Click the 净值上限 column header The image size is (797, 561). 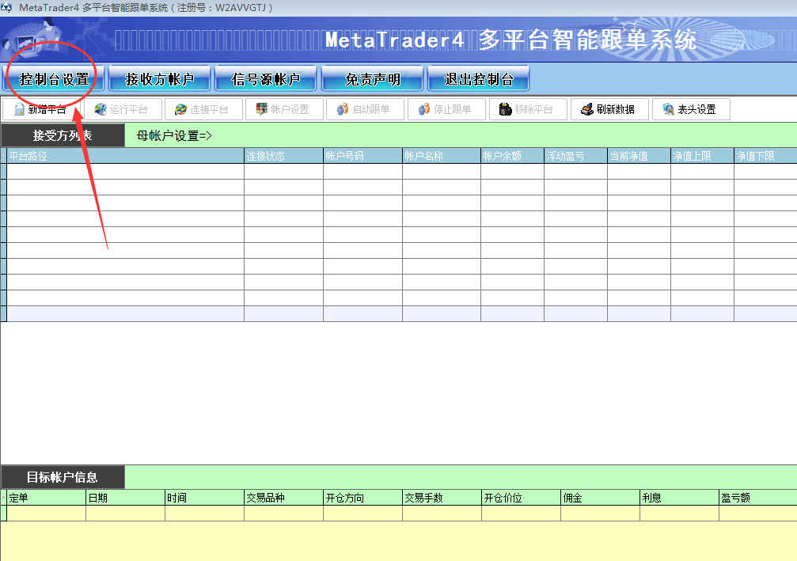coord(703,156)
